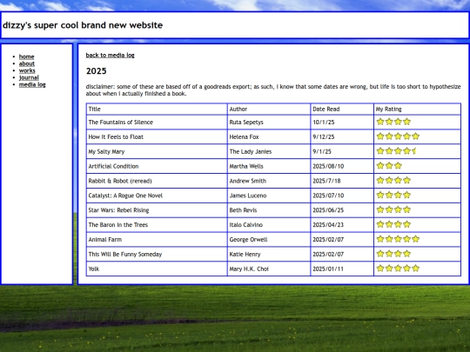Open the works page link
Screen dimensions: 470x352
27,70
